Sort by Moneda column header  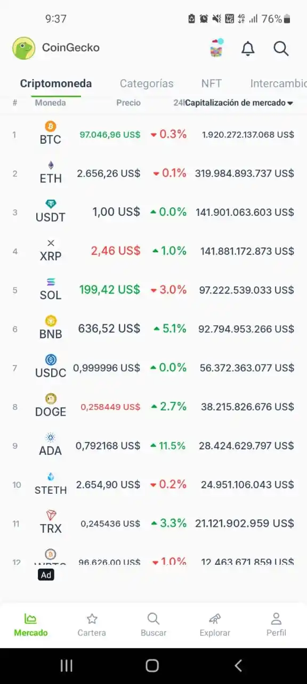tap(51, 103)
